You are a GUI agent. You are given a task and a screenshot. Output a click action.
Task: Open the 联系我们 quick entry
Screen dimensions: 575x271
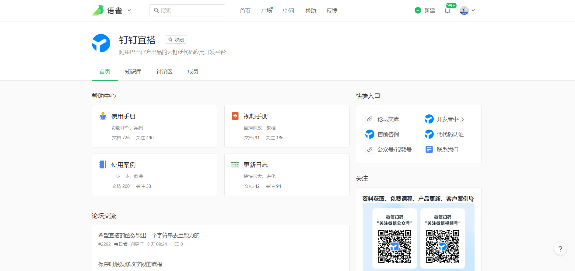pos(447,150)
